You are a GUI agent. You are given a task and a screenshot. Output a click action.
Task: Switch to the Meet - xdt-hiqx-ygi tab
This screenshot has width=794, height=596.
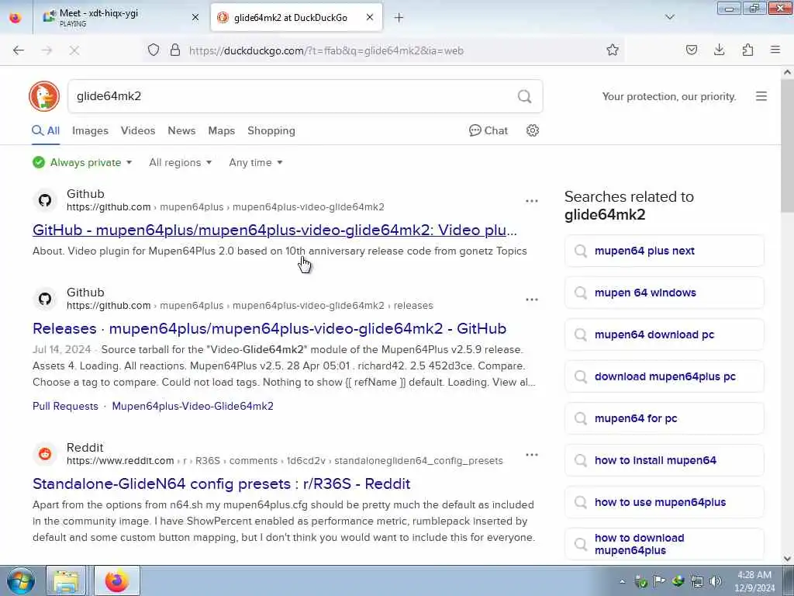120,17
